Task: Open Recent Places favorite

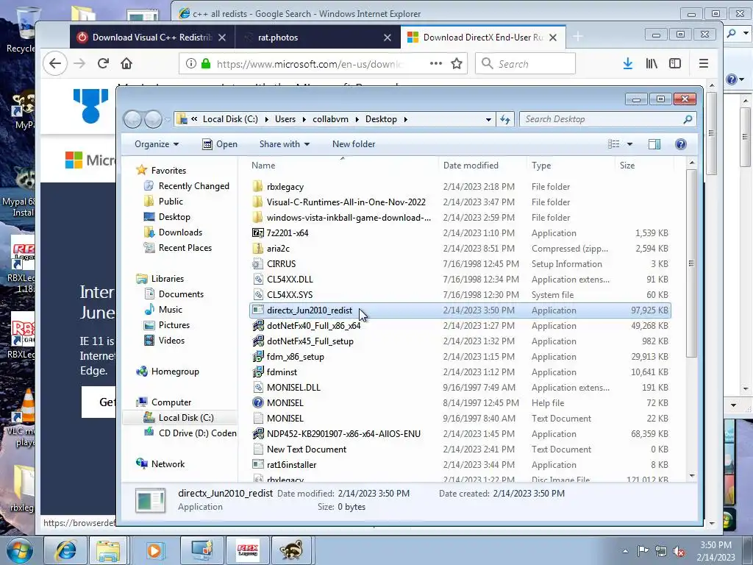Action: click(178, 247)
